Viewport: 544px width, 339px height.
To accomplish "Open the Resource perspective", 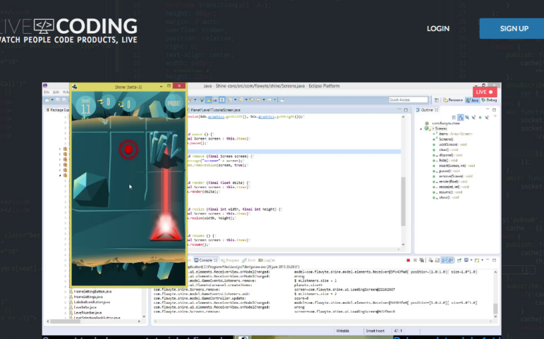I will tap(452, 100).
